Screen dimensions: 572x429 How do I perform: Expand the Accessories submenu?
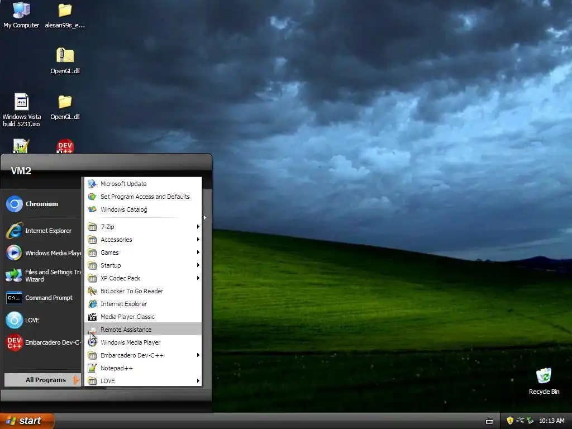point(142,240)
